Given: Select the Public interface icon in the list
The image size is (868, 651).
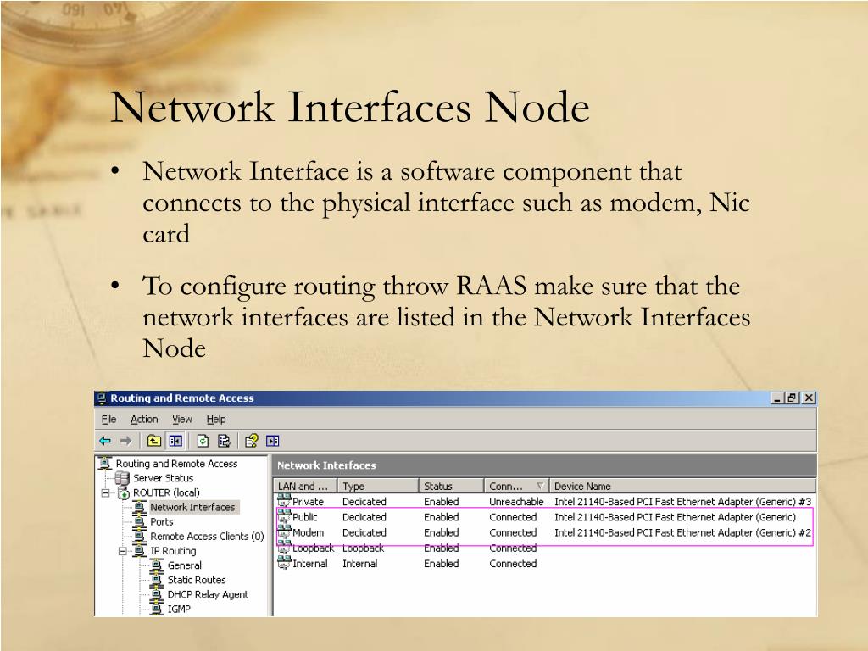Looking at the screenshot, I should click(x=284, y=516).
